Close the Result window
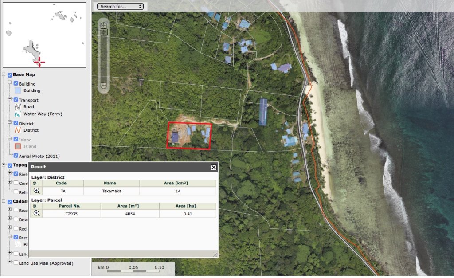Viewport: 454px width, 278px height. [214, 167]
